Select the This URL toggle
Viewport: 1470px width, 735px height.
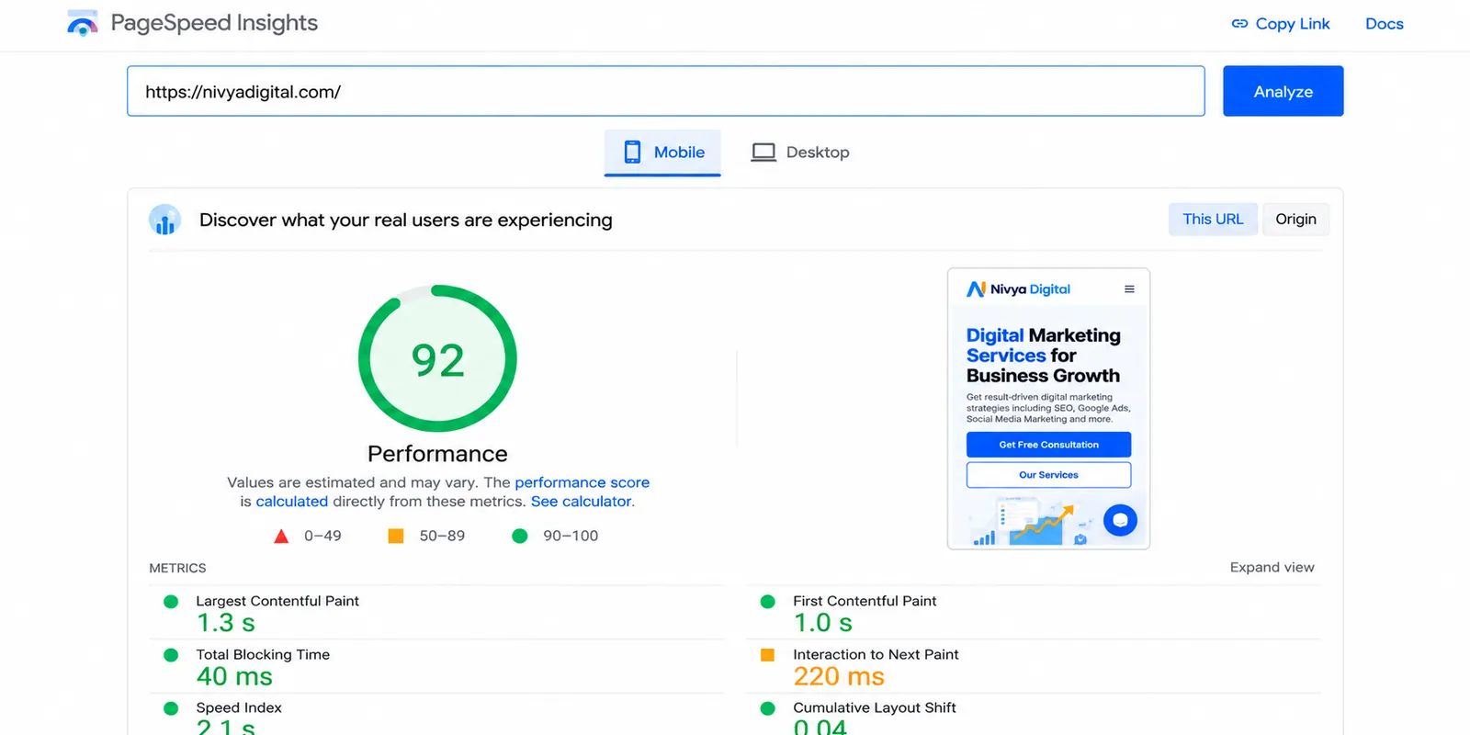[x=1213, y=220]
